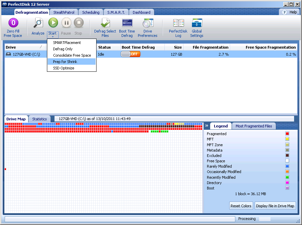Click the Free Space white swatch

[x=287, y=161]
